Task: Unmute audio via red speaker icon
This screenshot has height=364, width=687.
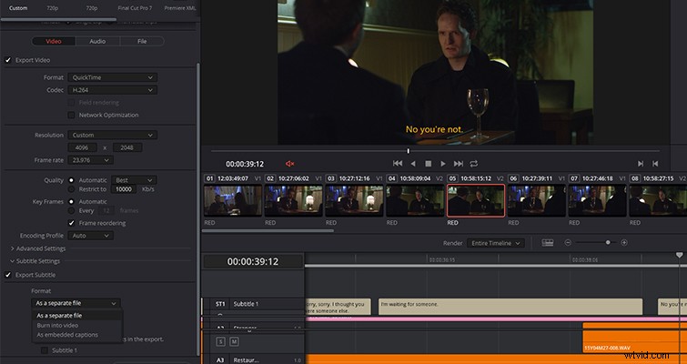Action: [289, 164]
